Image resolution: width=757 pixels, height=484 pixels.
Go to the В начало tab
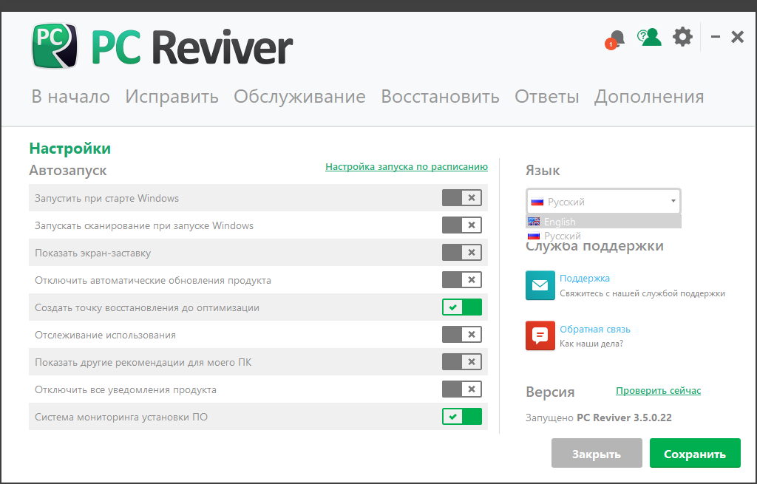70,97
